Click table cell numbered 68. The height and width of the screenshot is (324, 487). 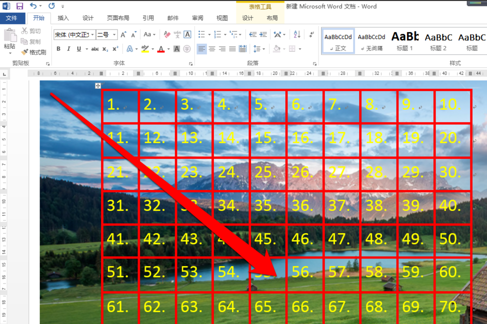click(378, 308)
